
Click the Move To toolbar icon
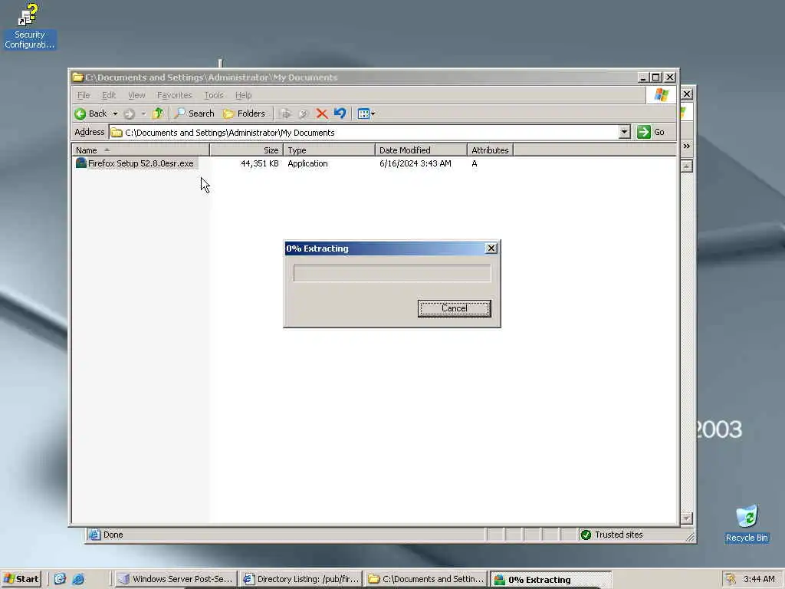pos(285,114)
